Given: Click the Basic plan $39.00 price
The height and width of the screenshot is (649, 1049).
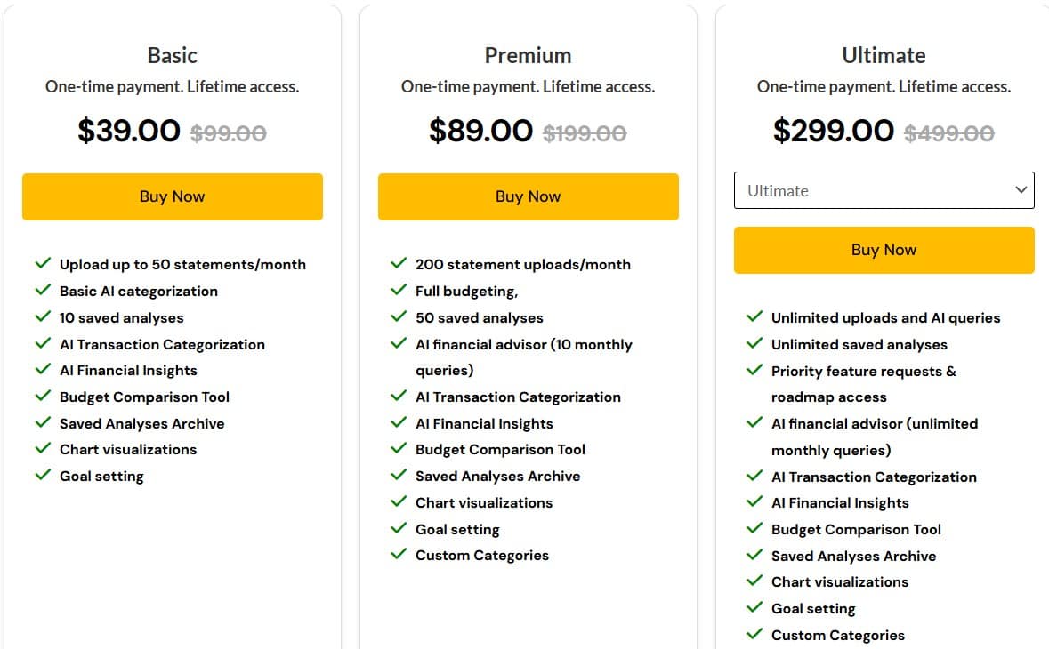Looking at the screenshot, I should (129, 131).
